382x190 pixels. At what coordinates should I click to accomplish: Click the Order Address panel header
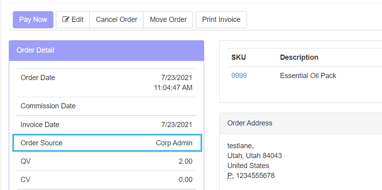point(250,123)
